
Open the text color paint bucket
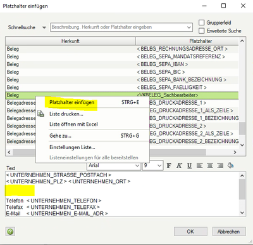click(x=230, y=166)
